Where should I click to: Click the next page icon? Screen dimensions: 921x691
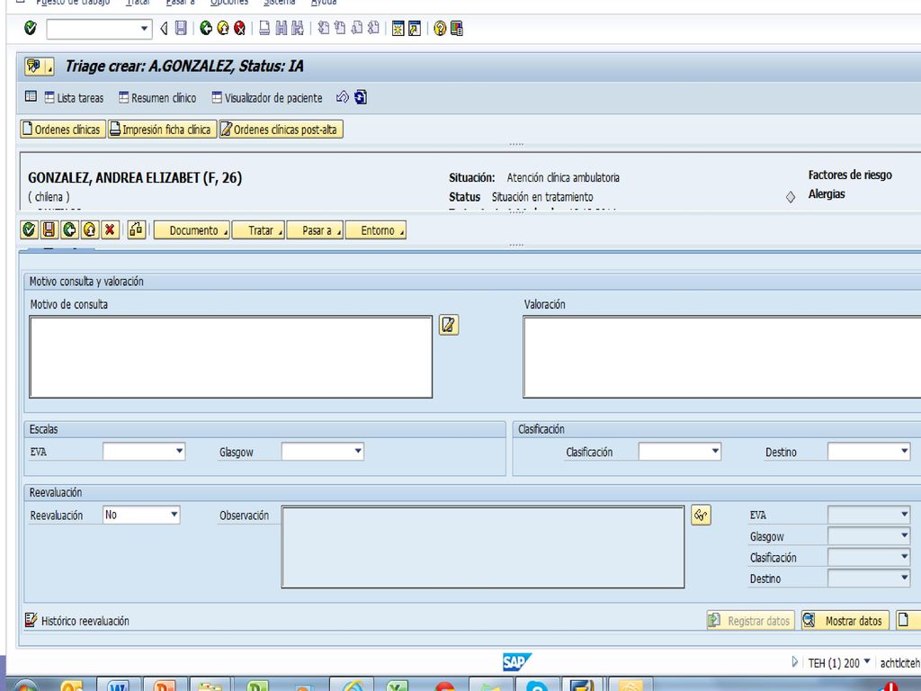pyautogui.click(x=356, y=28)
